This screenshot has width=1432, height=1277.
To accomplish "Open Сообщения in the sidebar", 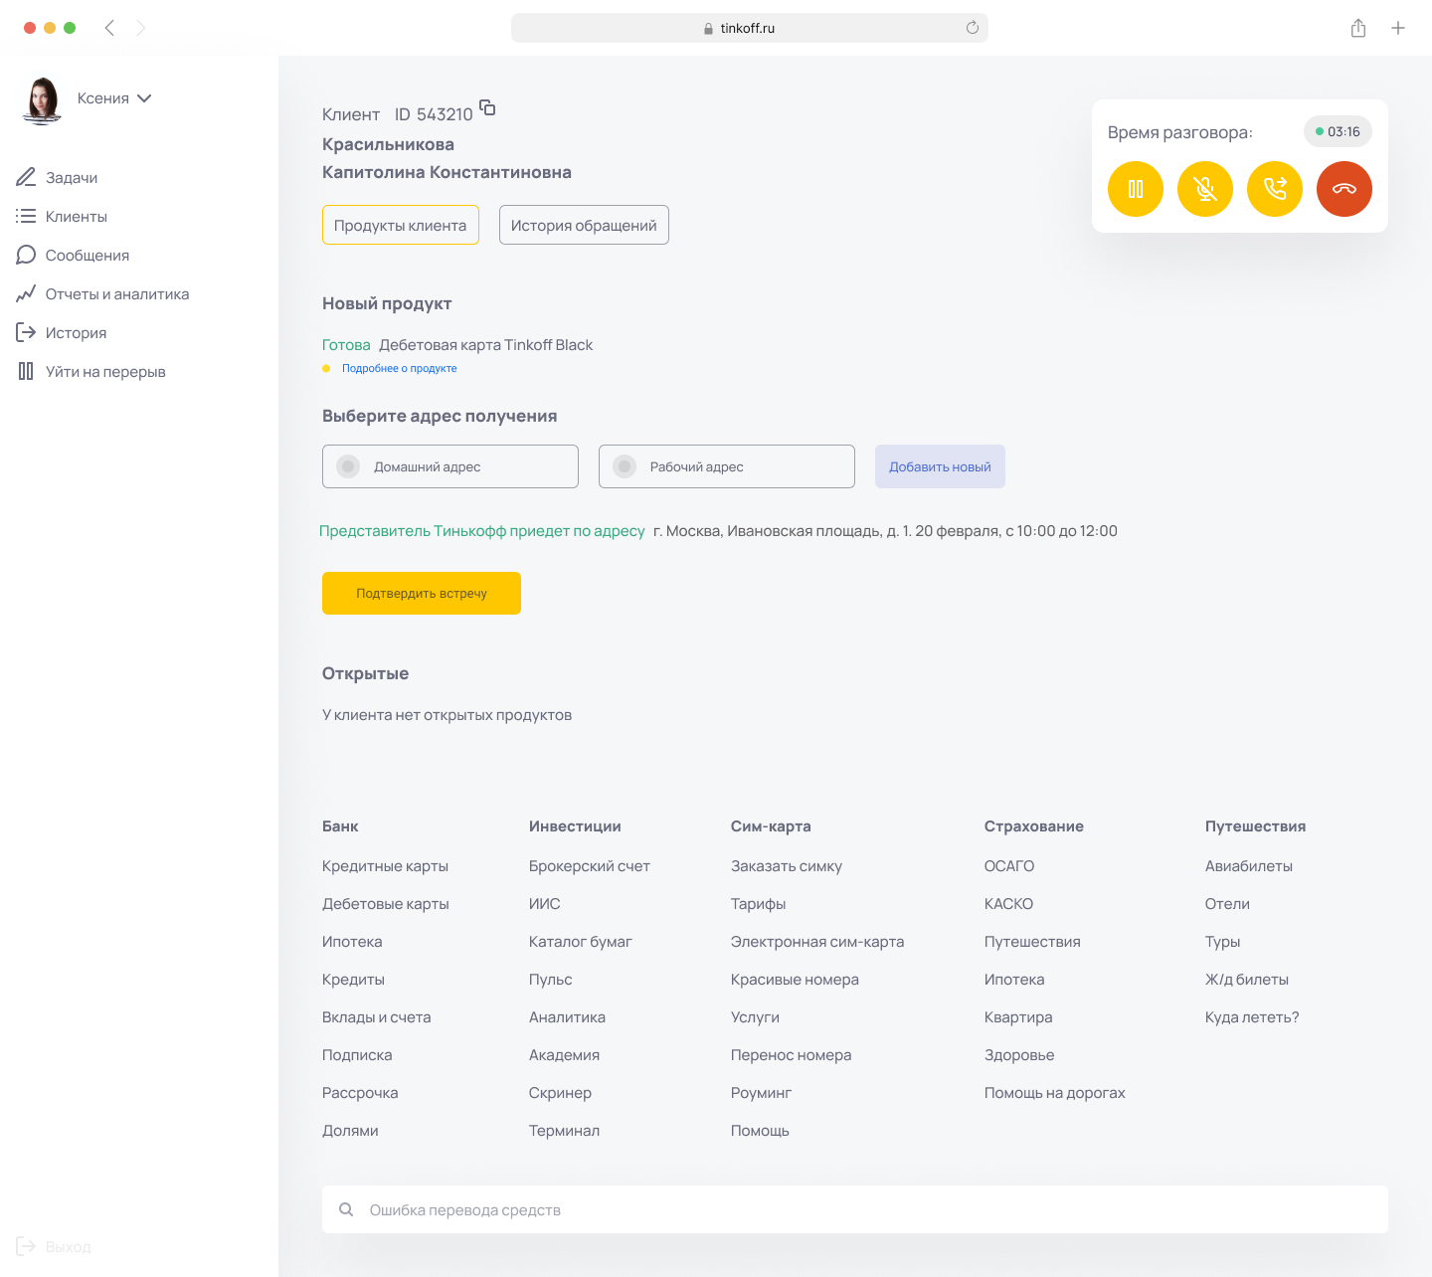I will [87, 256].
